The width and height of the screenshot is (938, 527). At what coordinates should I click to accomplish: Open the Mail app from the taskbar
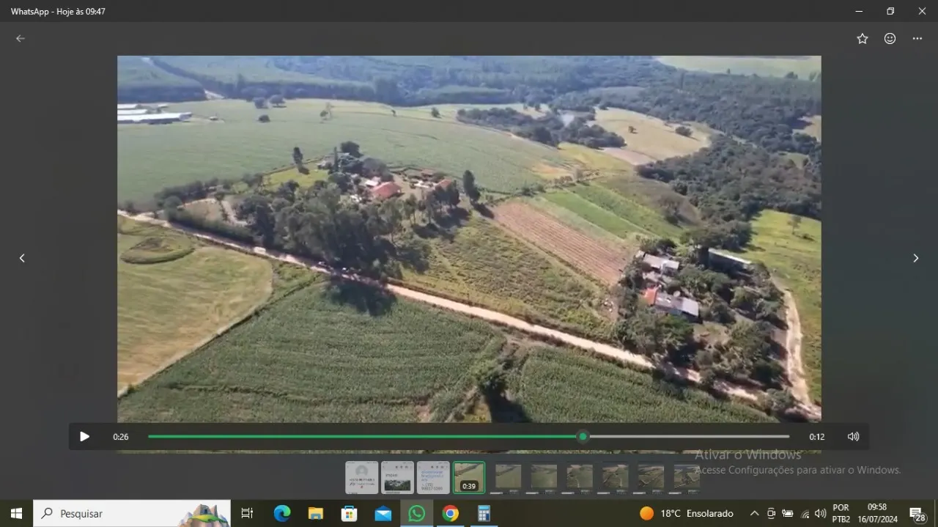pos(383,514)
